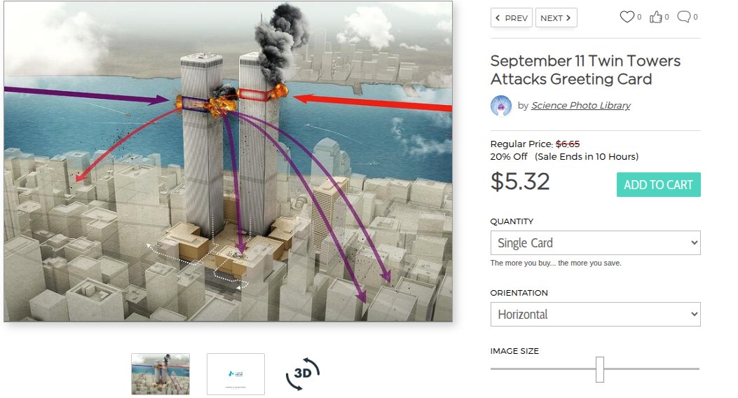Screen dimensions: 738x398
Task: Go to the PREV product
Action: (x=511, y=18)
